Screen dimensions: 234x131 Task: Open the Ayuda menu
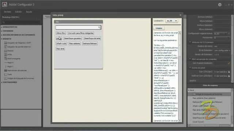click(x=29, y=12)
